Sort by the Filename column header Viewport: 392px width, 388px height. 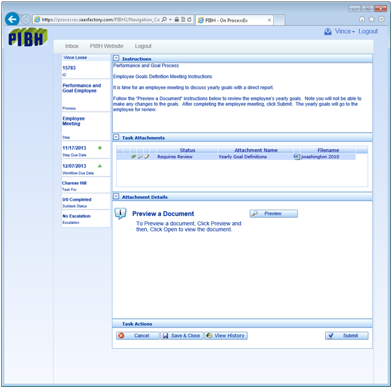click(x=328, y=150)
